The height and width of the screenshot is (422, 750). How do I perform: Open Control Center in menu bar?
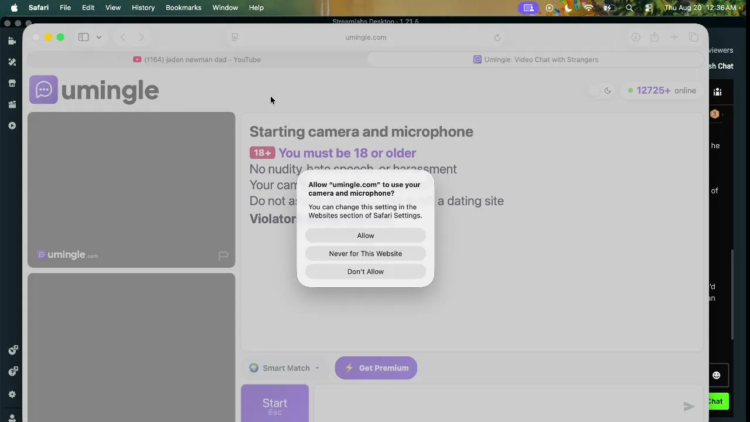(x=649, y=8)
